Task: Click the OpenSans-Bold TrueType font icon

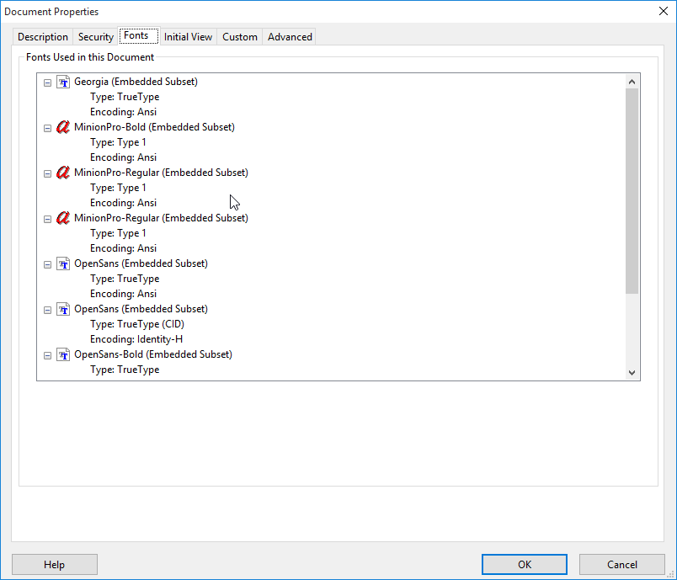Action: click(x=63, y=354)
